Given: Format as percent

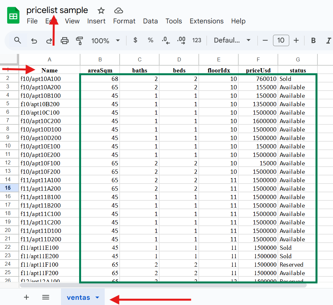Looking at the screenshot, I should click(150, 40).
